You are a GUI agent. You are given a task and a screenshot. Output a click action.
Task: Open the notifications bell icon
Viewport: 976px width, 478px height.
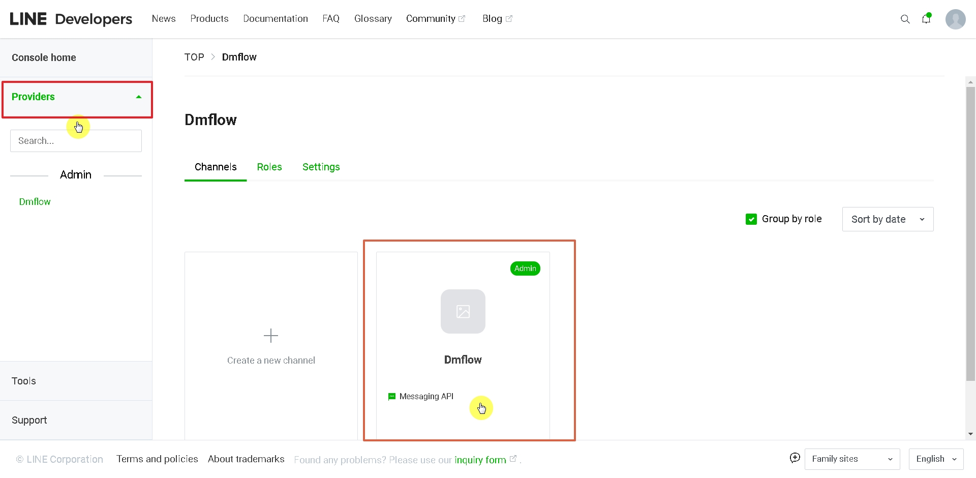(x=926, y=19)
